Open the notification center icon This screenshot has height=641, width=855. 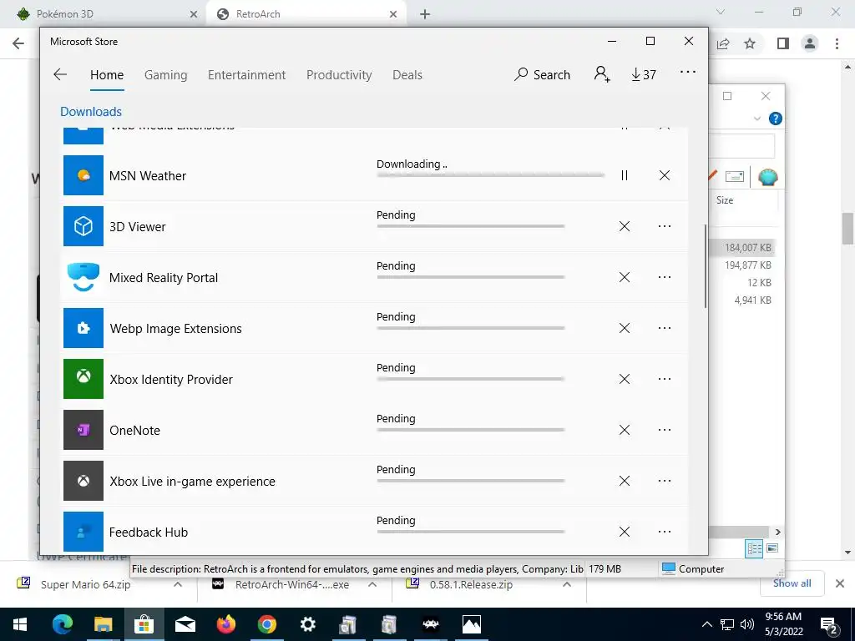coord(829,624)
